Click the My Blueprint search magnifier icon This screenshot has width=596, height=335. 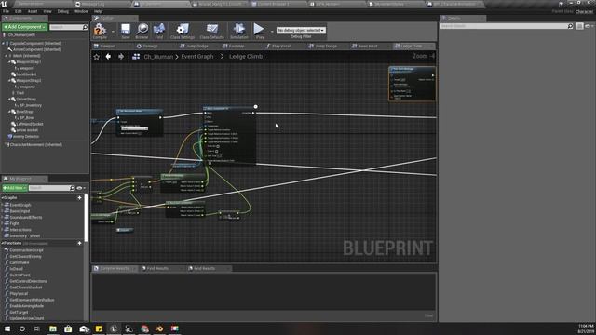click(x=73, y=188)
